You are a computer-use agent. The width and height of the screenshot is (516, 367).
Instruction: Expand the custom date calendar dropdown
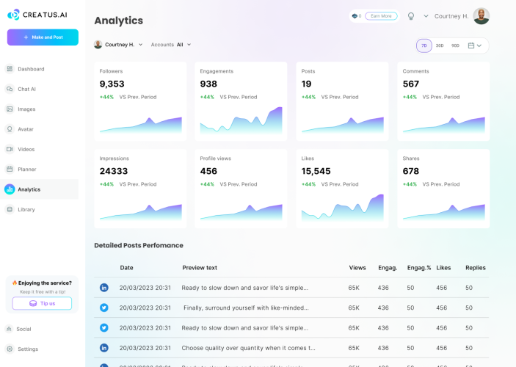(475, 46)
